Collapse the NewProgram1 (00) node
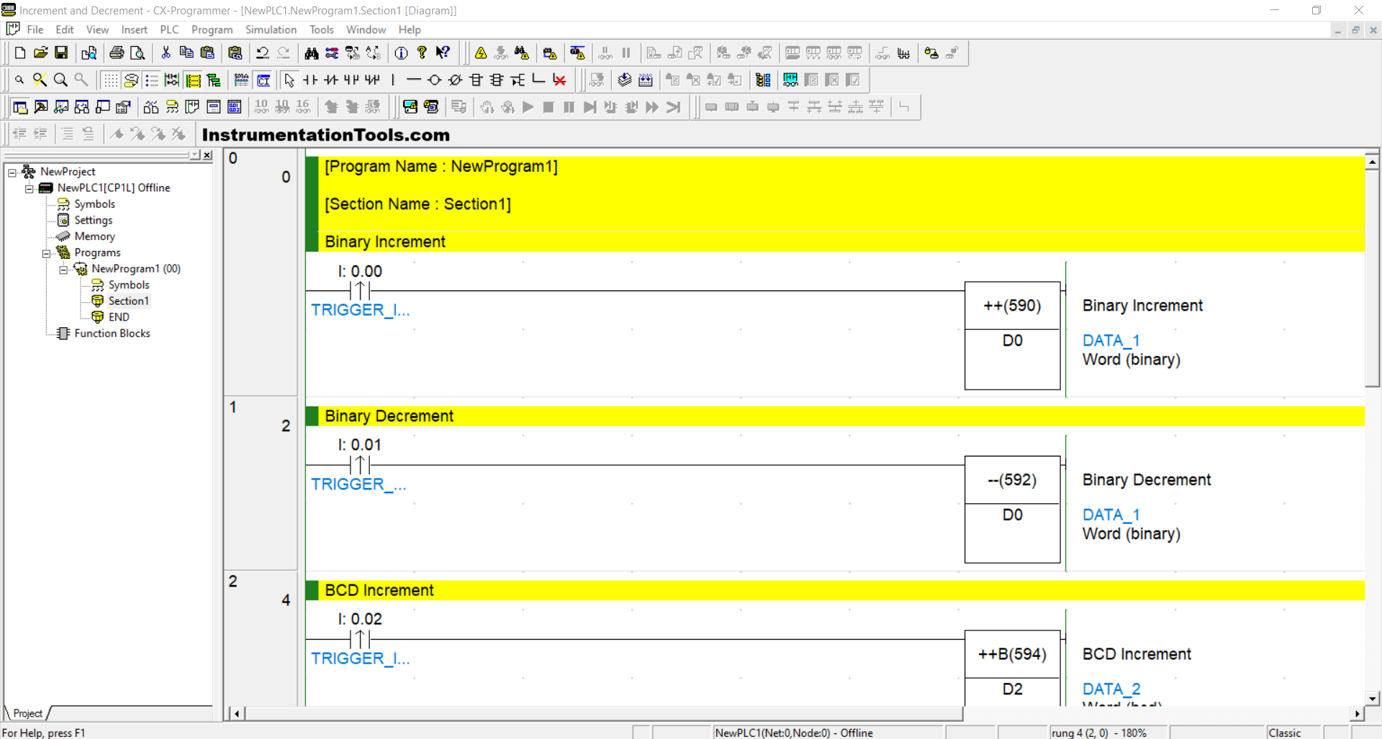 click(x=63, y=270)
